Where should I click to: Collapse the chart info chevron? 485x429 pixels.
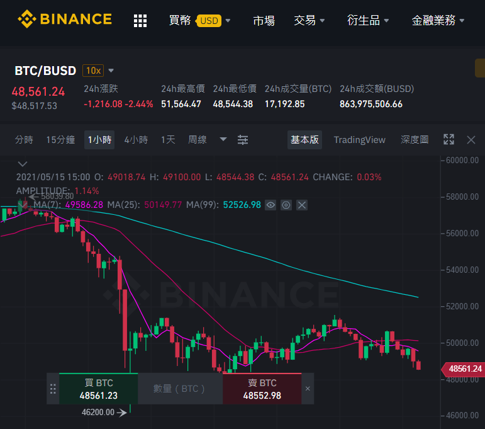(x=23, y=164)
